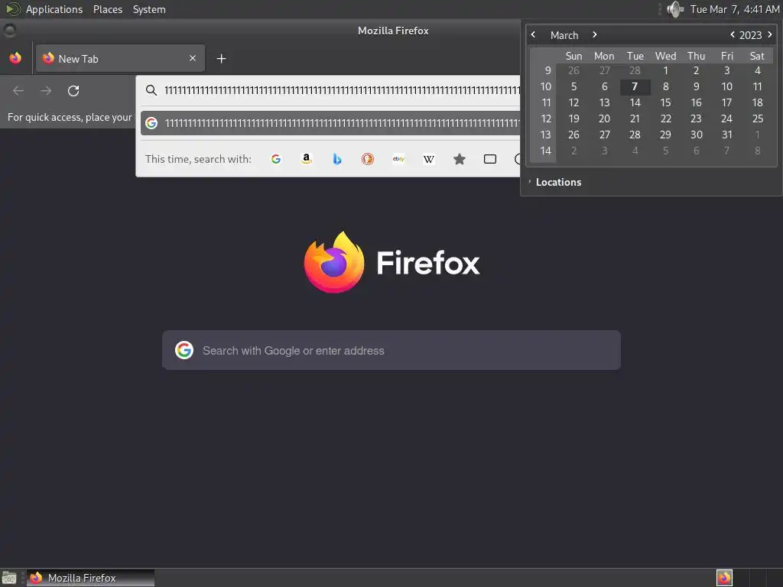This screenshot has width=783, height=587.
Task: Click Mozilla Firefox taskbar button
Action: click(x=90, y=578)
